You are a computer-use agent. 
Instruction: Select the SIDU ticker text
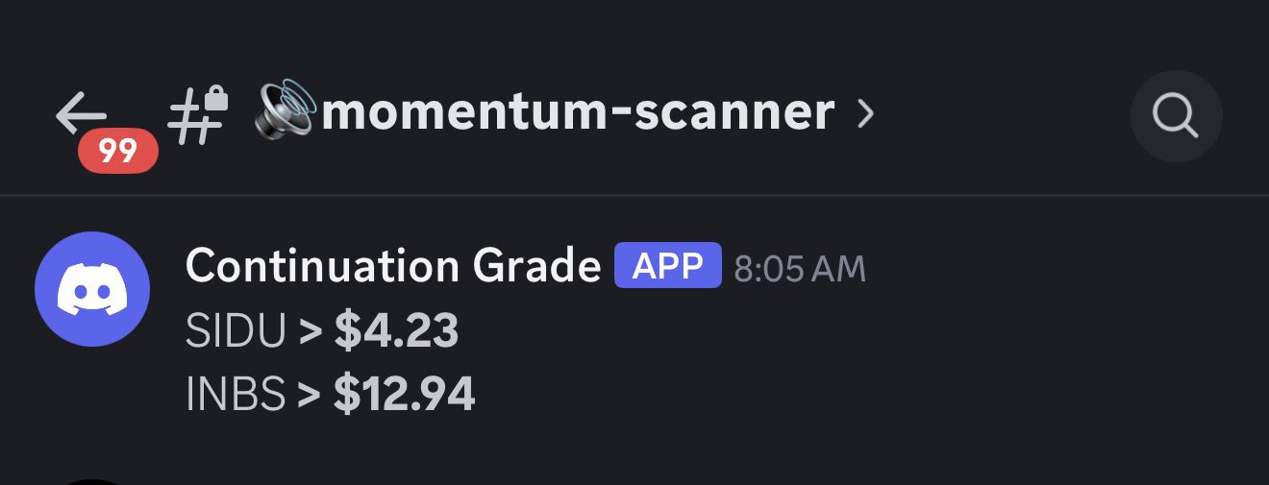pos(236,332)
